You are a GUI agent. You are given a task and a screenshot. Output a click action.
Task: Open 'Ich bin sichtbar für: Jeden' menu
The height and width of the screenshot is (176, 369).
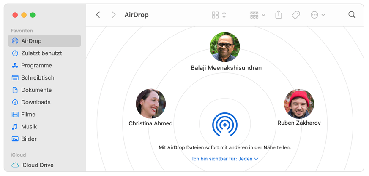click(225, 159)
